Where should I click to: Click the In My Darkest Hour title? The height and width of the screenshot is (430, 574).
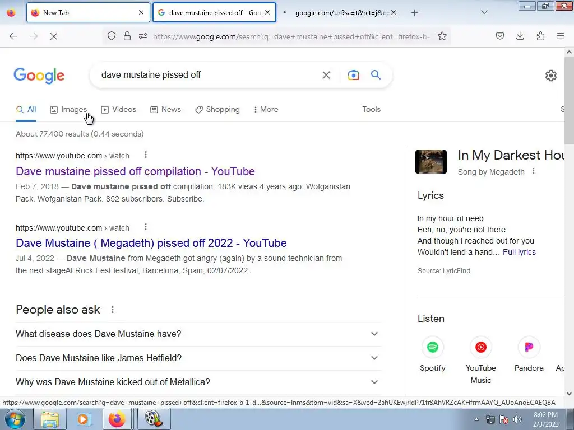click(511, 155)
